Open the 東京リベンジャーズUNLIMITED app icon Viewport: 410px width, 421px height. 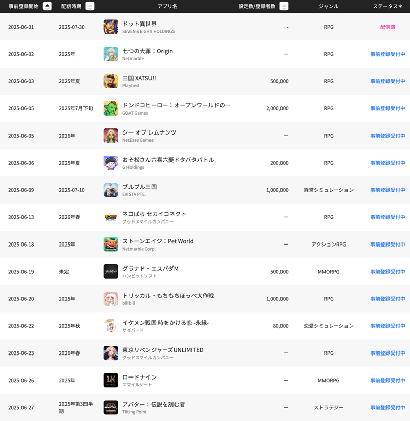coord(111,353)
